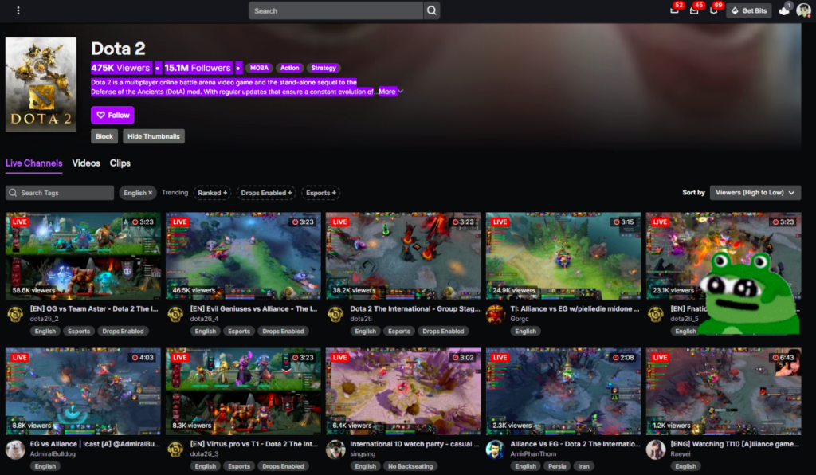Follow the Dota 2 category
The height and width of the screenshot is (475, 816).
(x=112, y=116)
